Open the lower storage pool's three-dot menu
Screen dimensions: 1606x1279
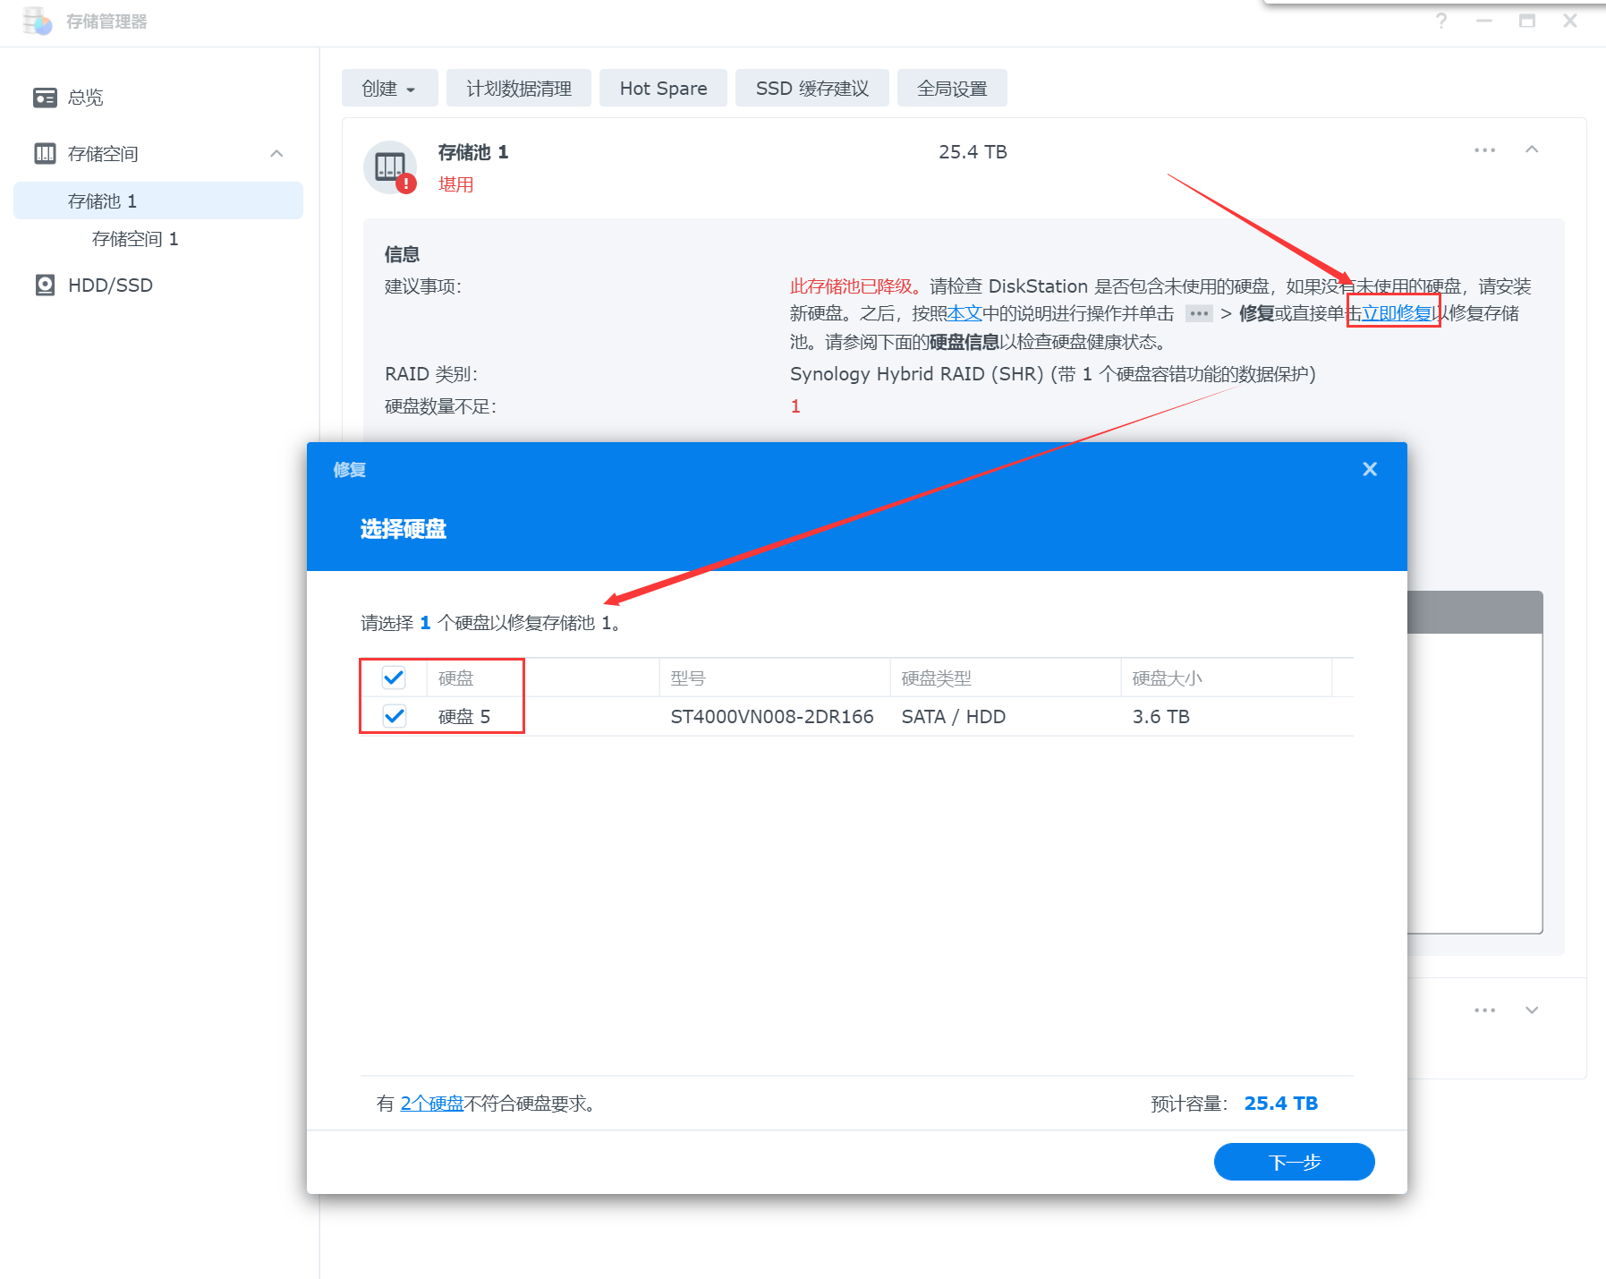point(1484,1010)
